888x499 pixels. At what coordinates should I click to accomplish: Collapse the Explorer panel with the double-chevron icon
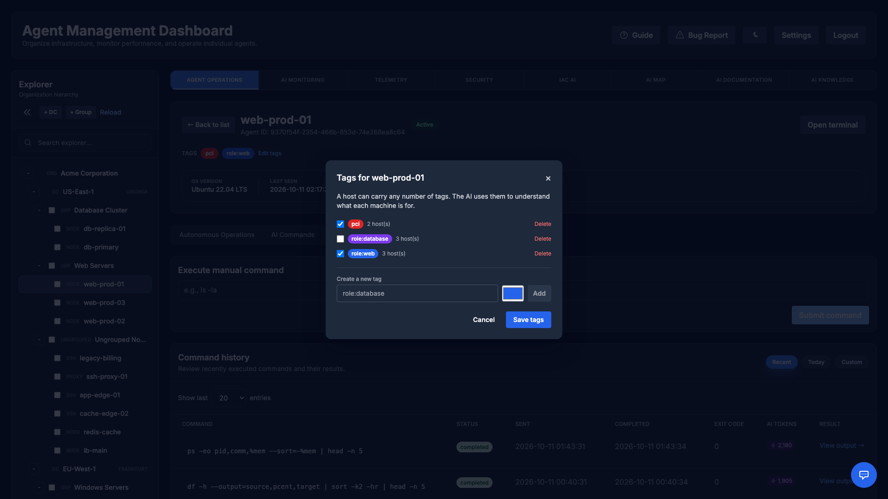(27, 112)
